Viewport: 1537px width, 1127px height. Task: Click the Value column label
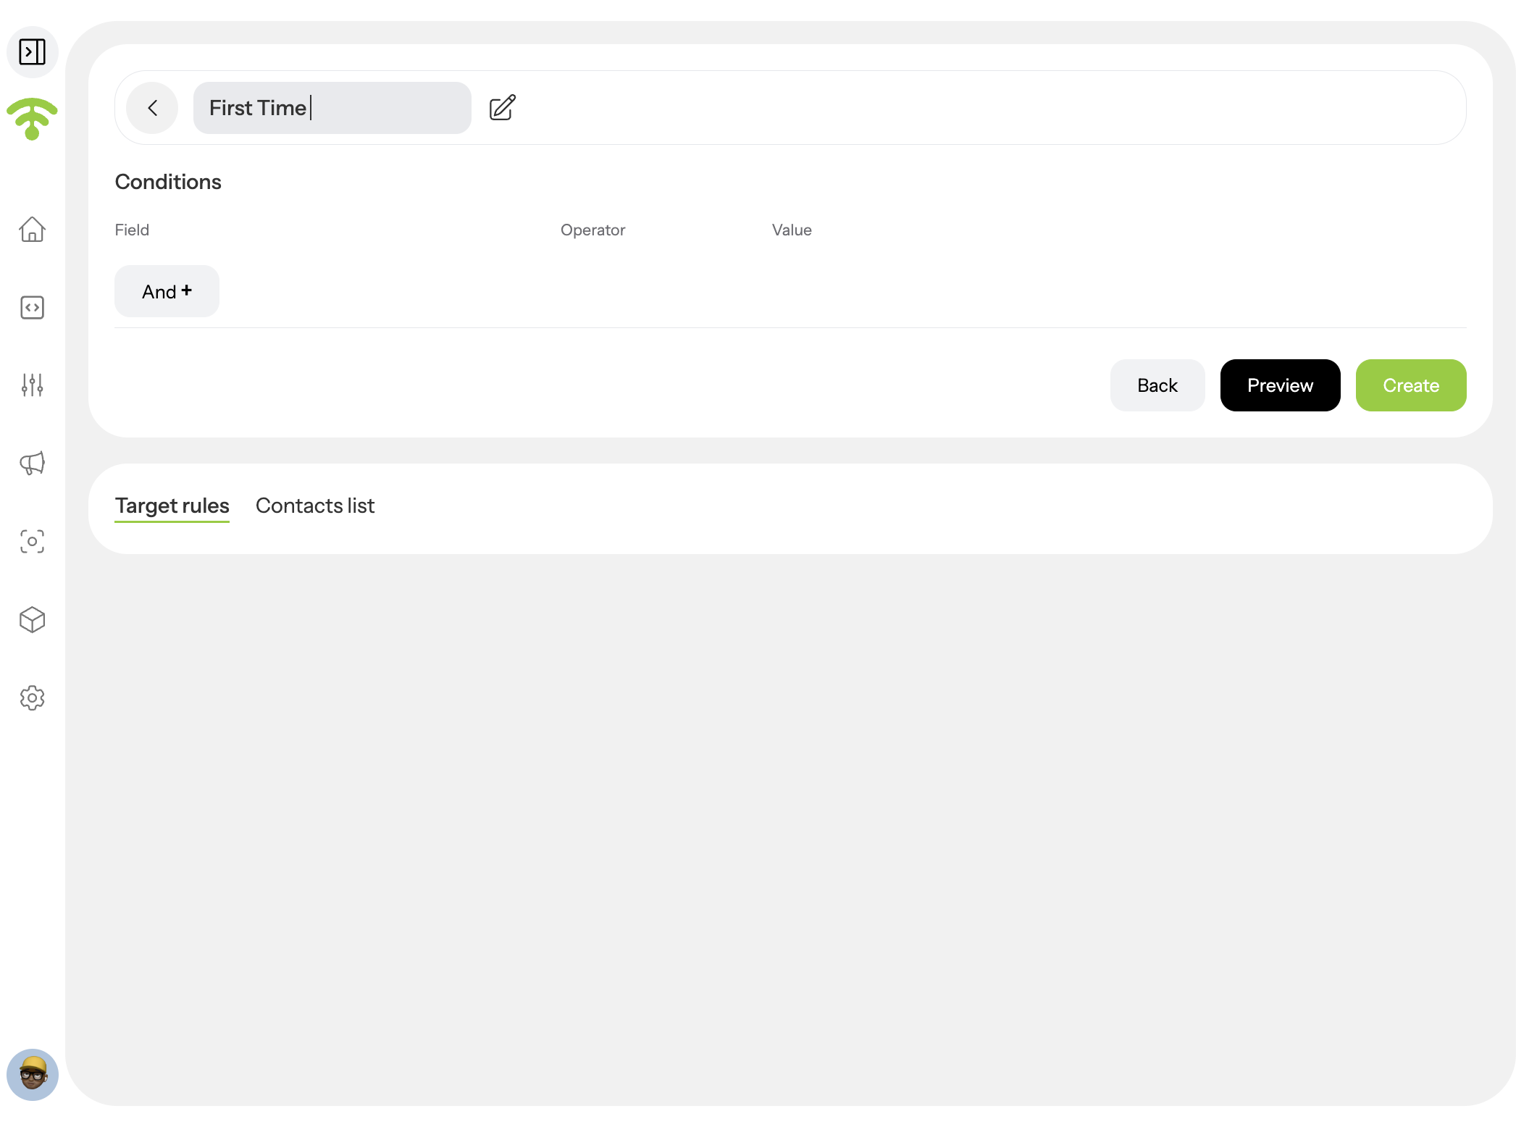792,230
